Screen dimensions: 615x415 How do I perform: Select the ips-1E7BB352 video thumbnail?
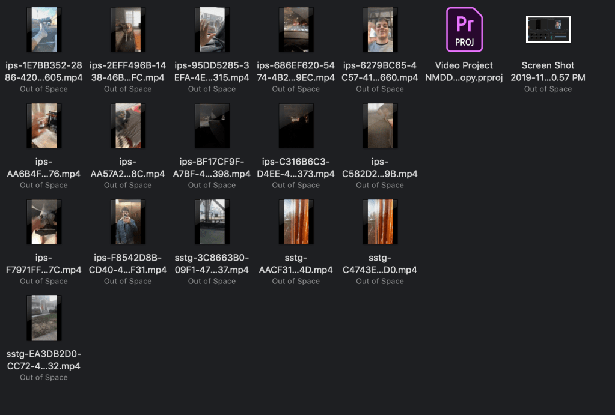44,30
